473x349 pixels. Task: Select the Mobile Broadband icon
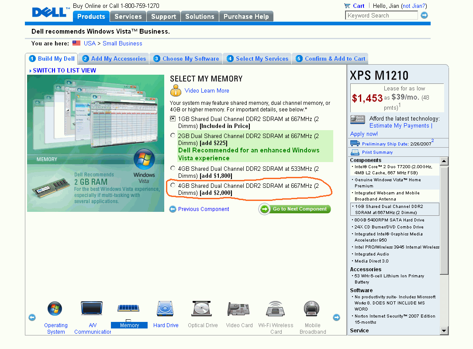pos(311,308)
